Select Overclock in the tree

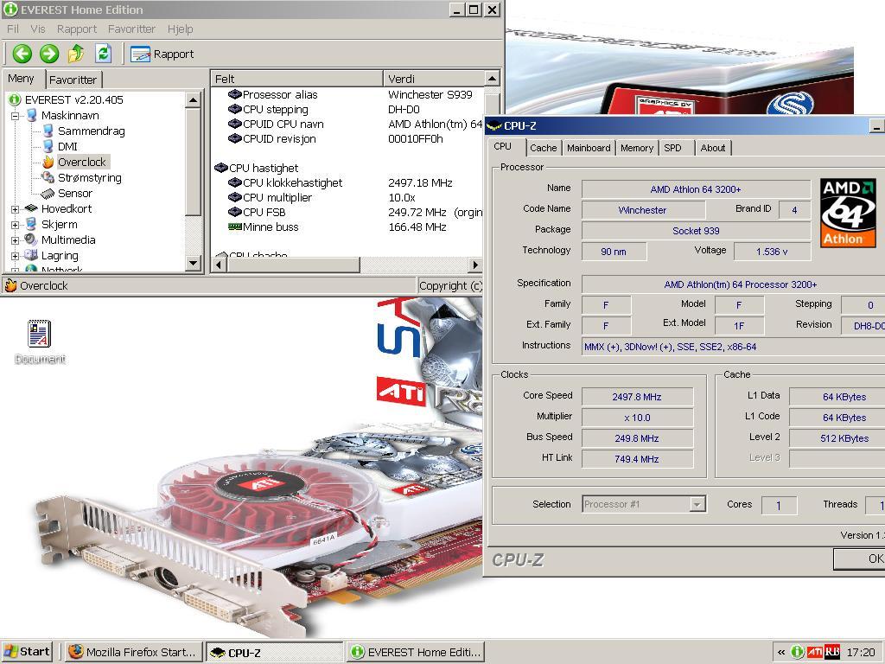pyautogui.click(x=81, y=162)
